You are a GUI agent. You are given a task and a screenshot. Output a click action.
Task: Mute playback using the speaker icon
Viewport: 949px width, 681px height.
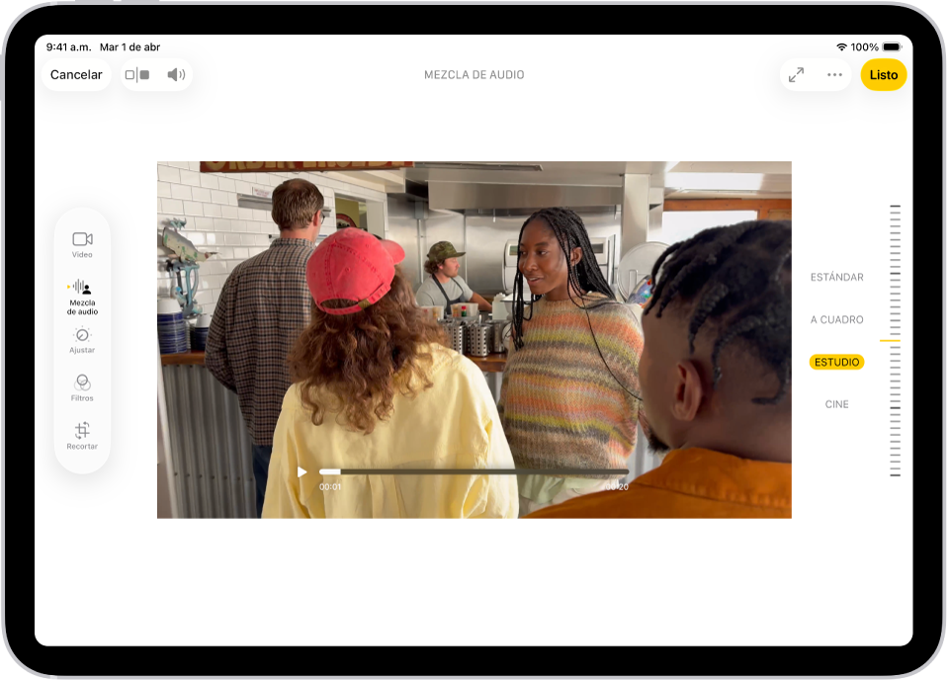(175, 74)
